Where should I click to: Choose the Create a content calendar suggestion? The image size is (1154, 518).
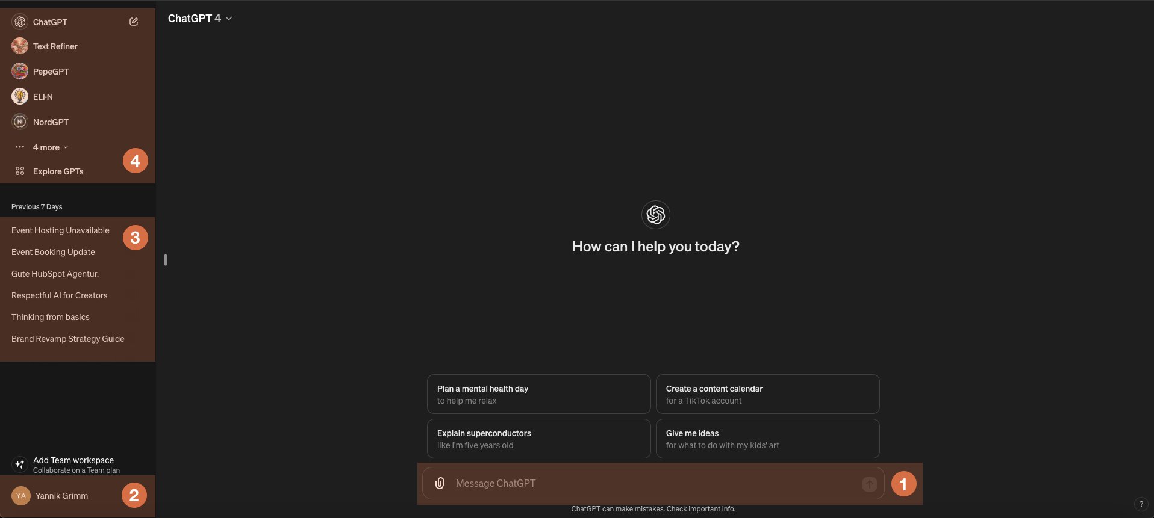coord(768,394)
